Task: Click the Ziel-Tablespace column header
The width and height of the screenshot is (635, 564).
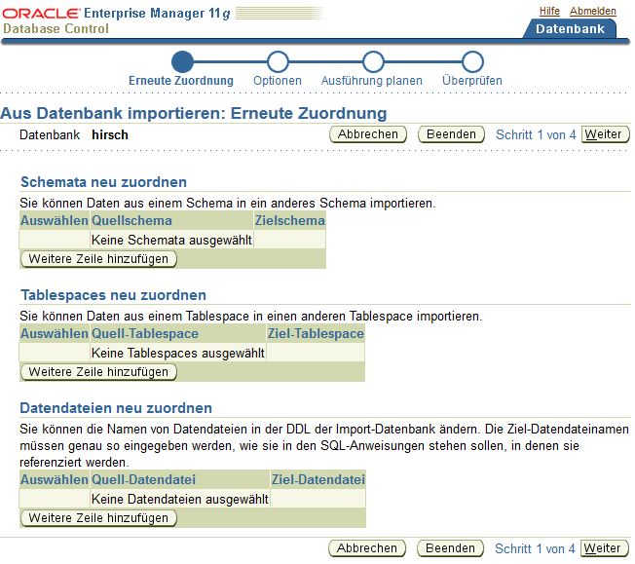Action: pos(316,333)
